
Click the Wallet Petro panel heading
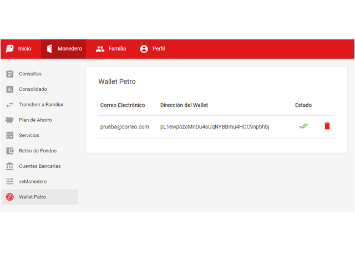[117, 81]
